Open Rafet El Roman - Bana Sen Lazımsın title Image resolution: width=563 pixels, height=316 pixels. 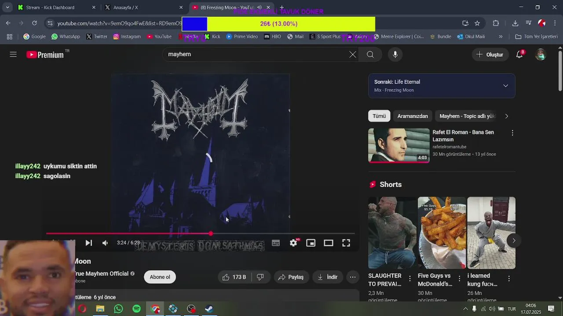[x=463, y=136]
